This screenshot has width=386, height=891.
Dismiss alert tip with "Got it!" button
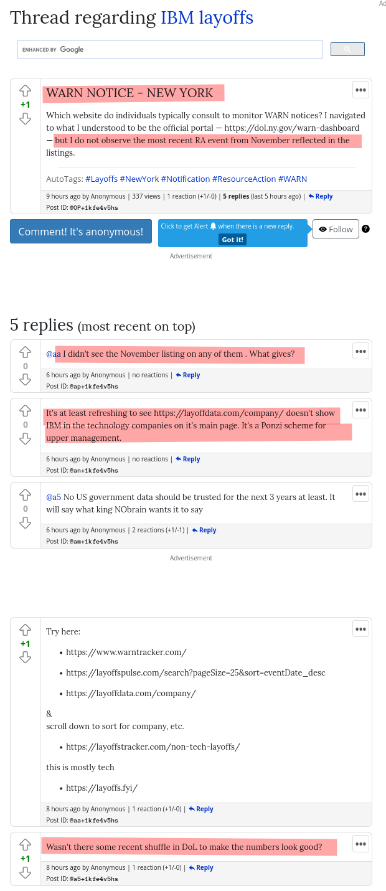pyautogui.click(x=232, y=240)
